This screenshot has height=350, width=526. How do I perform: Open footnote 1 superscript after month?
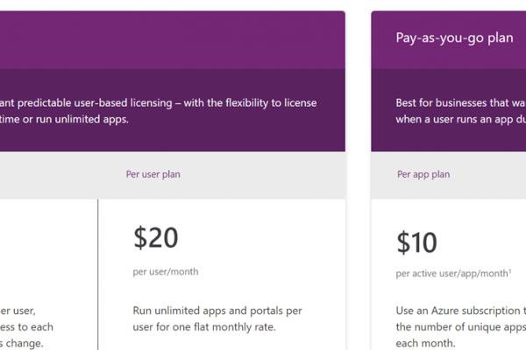(510, 271)
